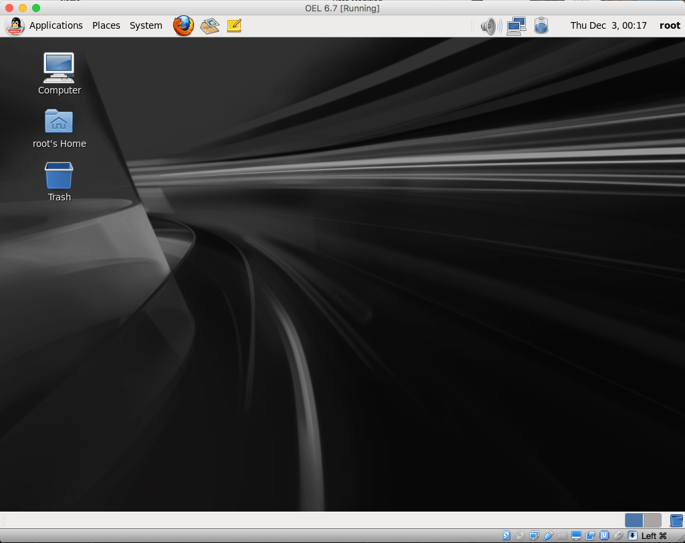
Task: Select the Trash desktop icon
Action: 59,182
